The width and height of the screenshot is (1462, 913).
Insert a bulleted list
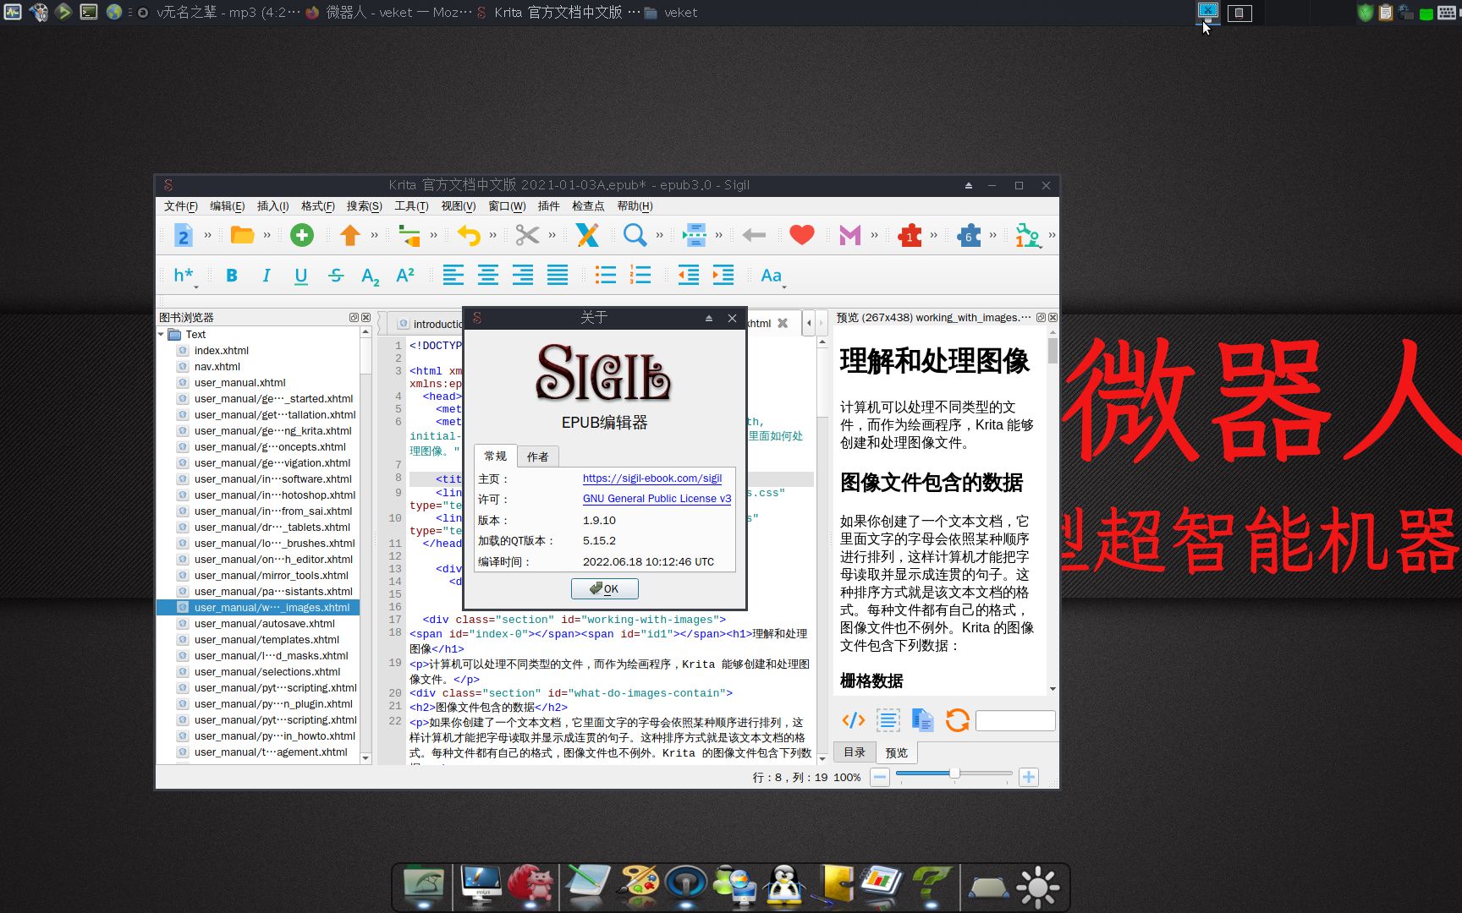click(606, 275)
